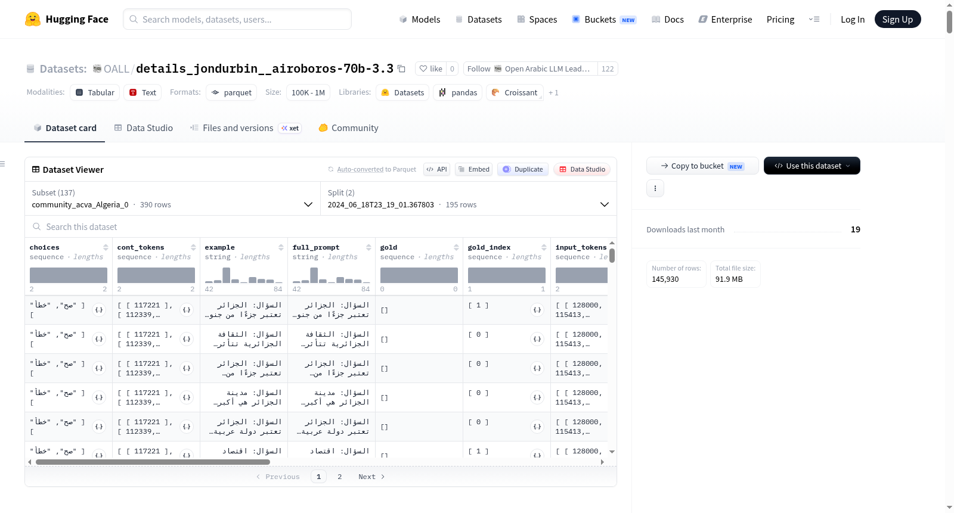Screen dimensions: 954x513
Task: Click the example column histogram
Action: tap(244, 275)
